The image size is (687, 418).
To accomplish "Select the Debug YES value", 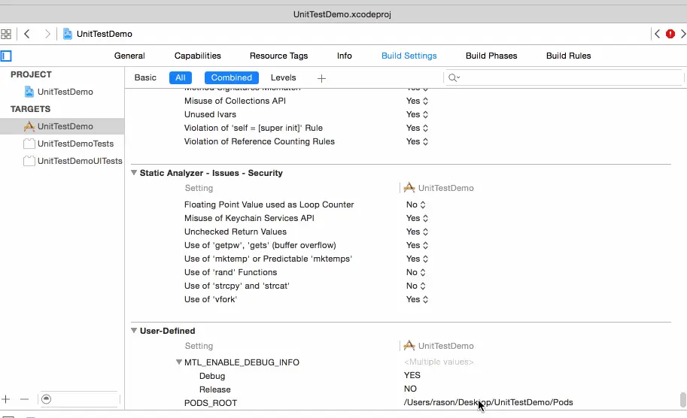I will pos(412,375).
